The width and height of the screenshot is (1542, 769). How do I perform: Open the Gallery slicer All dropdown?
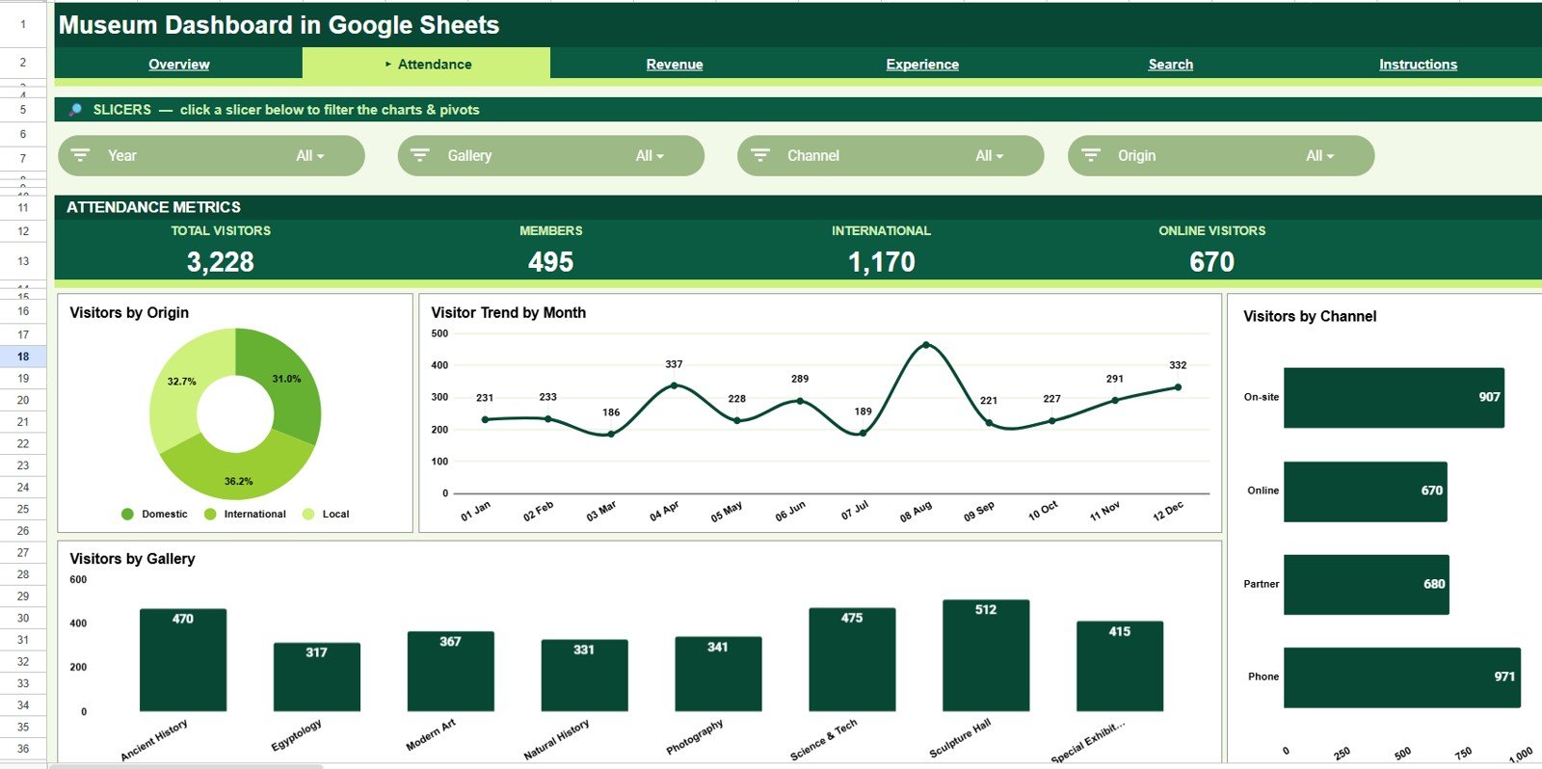(650, 156)
